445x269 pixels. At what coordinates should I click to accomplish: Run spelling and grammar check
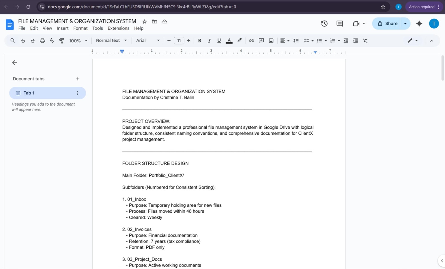click(52, 41)
